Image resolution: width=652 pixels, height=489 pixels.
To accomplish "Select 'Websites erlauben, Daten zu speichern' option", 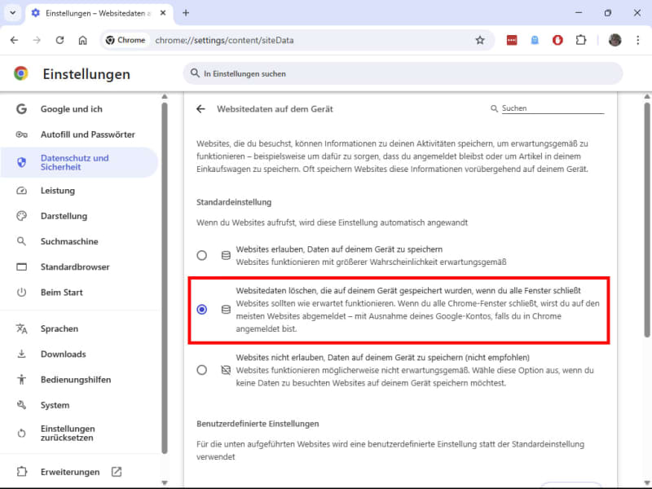I will coord(202,255).
